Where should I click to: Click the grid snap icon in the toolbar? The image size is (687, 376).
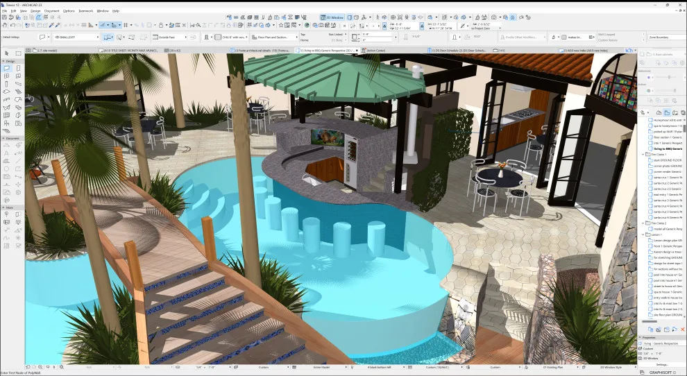pyautogui.click(x=126, y=26)
